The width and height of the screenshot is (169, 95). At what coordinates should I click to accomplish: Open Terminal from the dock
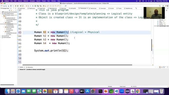(100, 91)
